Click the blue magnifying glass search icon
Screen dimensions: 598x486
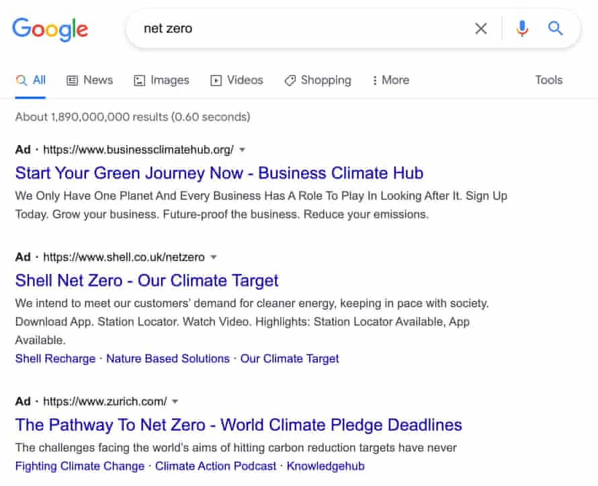(x=555, y=28)
